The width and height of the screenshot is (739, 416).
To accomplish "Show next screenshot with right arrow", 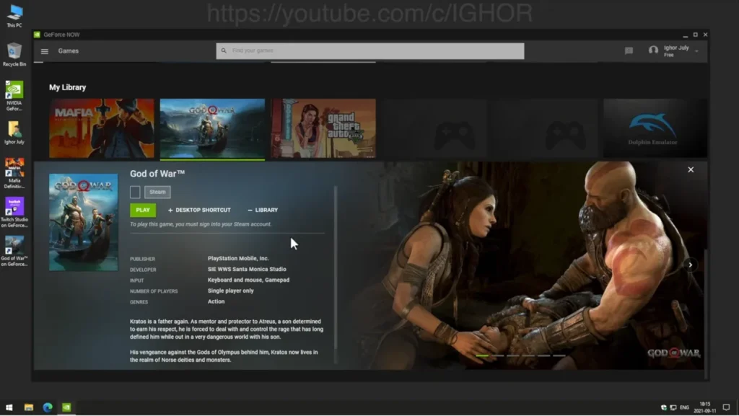I will point(690,265).
